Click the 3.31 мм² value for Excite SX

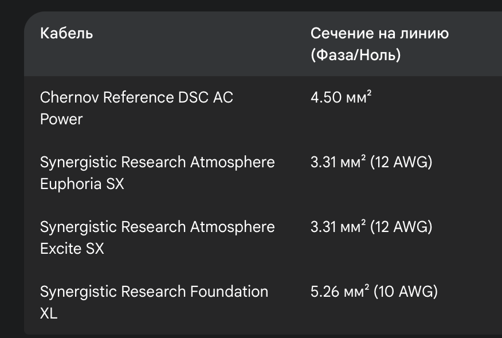coord(338,227)
